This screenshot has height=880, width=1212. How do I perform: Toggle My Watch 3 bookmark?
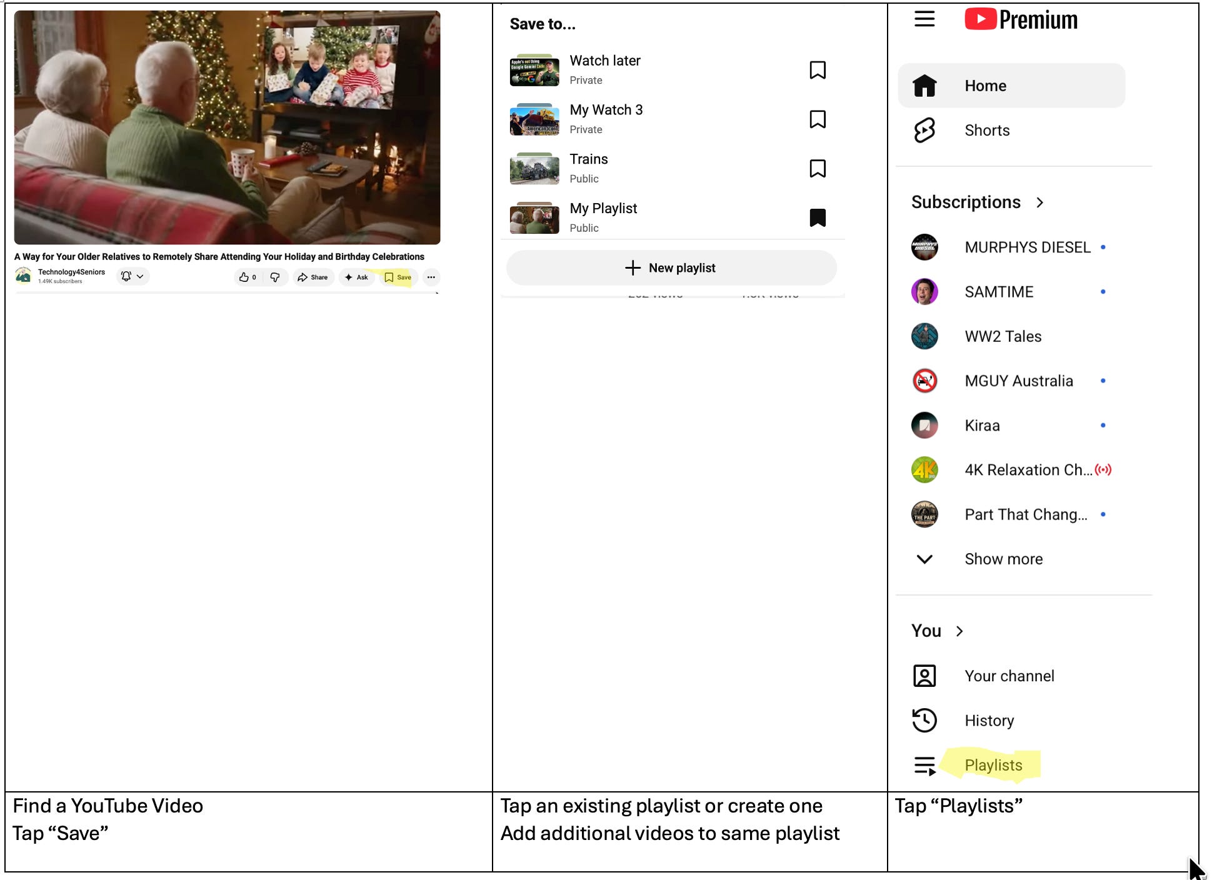click(x=818, y=119)
